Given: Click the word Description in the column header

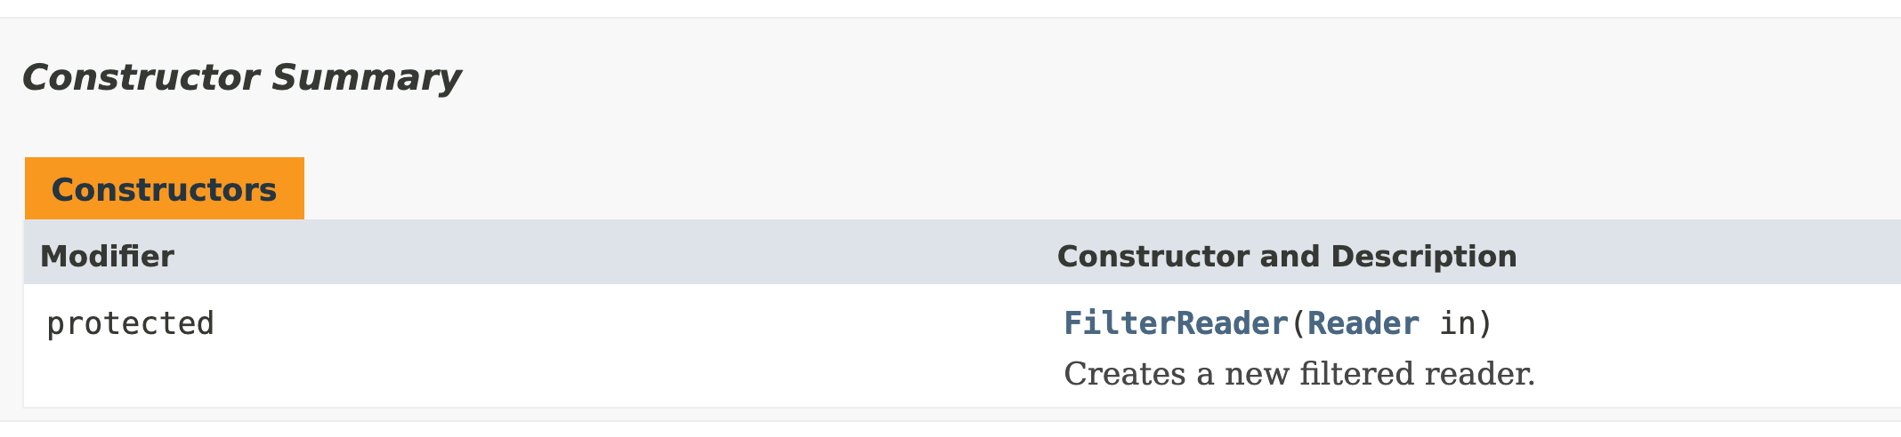Looking at the screenshot, I should [1424, 257].
